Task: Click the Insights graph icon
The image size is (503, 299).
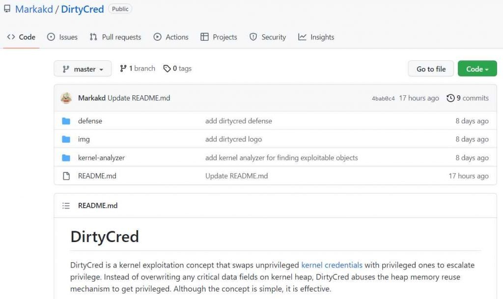Action: pyautogui.click(x=302, y=37)
